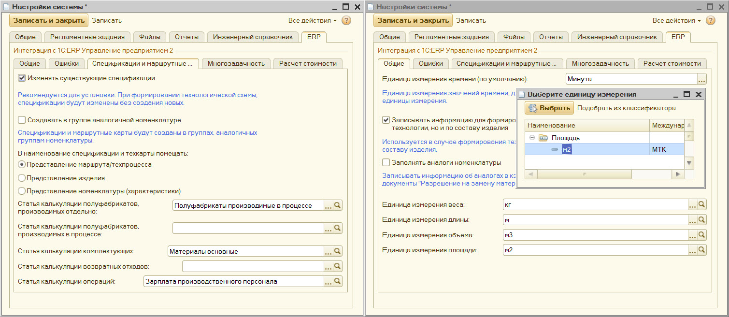This screenshot has height=317, width=729.
Task: Click ellipsis button of Единица измерения времени field
Action: 702,79
